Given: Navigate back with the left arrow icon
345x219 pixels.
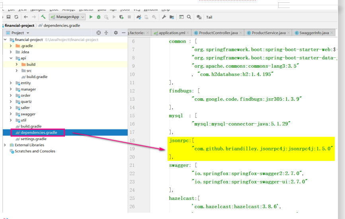Looking at the screenshot, I should pyautogui.click(x=26, y=17).
